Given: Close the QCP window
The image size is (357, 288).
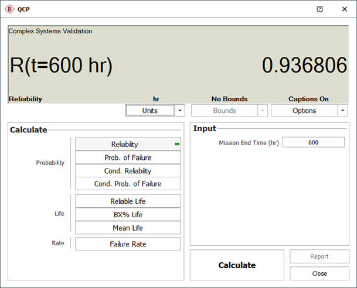Looking at the screenshot, I should [344, 9].
